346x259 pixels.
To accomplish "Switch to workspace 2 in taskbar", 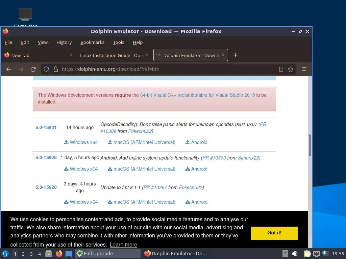I will [23, 254].
